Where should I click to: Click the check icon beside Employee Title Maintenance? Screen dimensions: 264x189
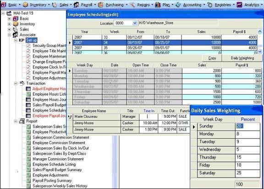(x=28, y=51)
